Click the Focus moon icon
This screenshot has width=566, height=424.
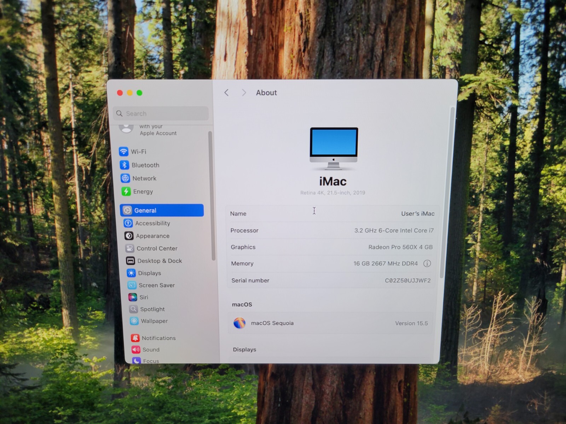[137, 361]
